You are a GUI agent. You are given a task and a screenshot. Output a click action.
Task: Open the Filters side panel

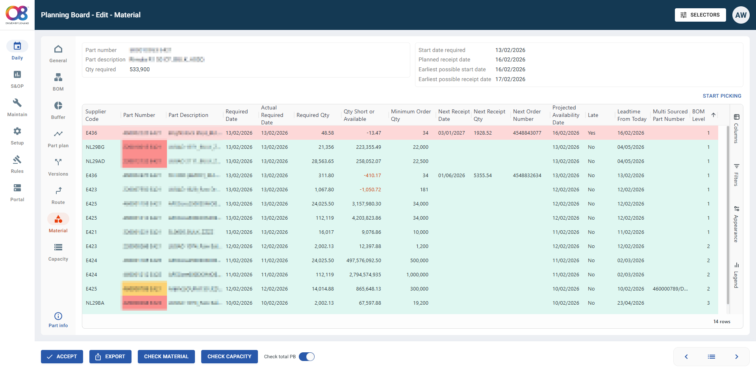click(736, 174)
